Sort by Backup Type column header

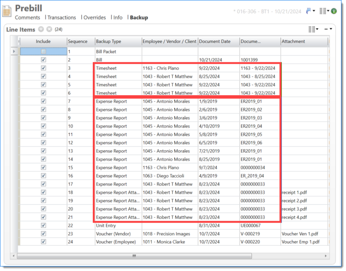(109, 41)
